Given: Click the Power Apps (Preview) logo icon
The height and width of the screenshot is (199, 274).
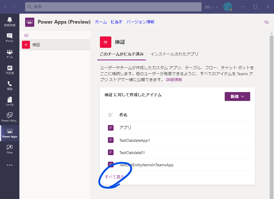Looking at the screenshot, I should click(x=29, y=22).
